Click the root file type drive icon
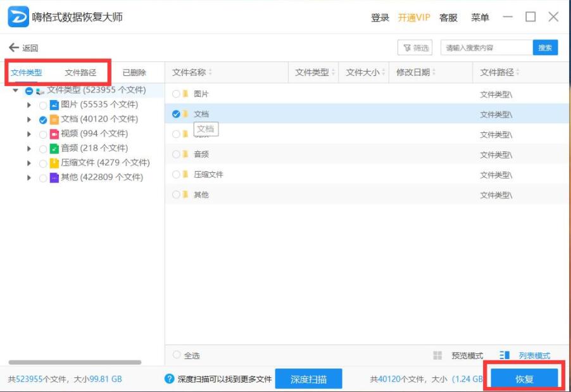The image size is (571, 392). [x=41, y=91]
